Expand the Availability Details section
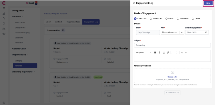The image size is (215, 105). coord(20,49)
